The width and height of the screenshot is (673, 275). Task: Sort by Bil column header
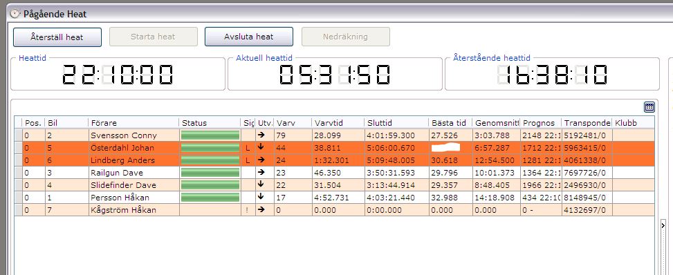66,123
